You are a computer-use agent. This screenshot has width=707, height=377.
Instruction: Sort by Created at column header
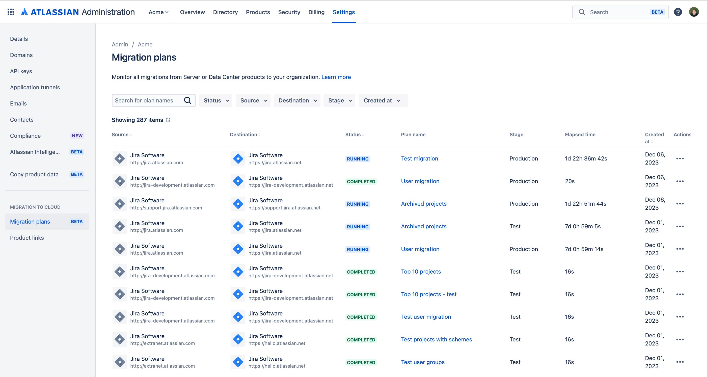coord(655,138)
